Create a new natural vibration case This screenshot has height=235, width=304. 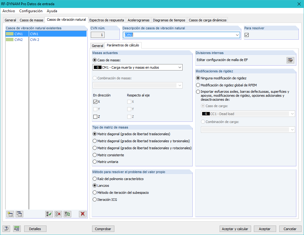(x=10, y=214)
